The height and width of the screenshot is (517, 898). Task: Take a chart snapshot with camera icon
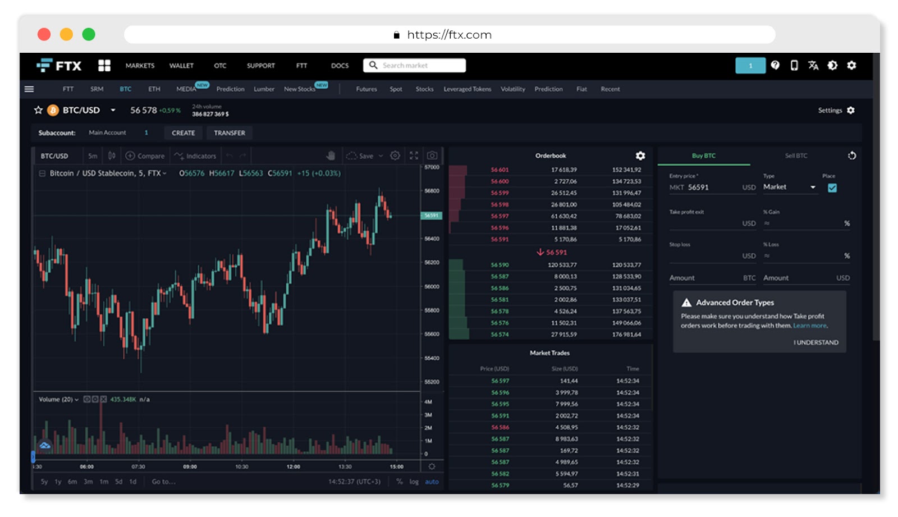click(432, 155)
